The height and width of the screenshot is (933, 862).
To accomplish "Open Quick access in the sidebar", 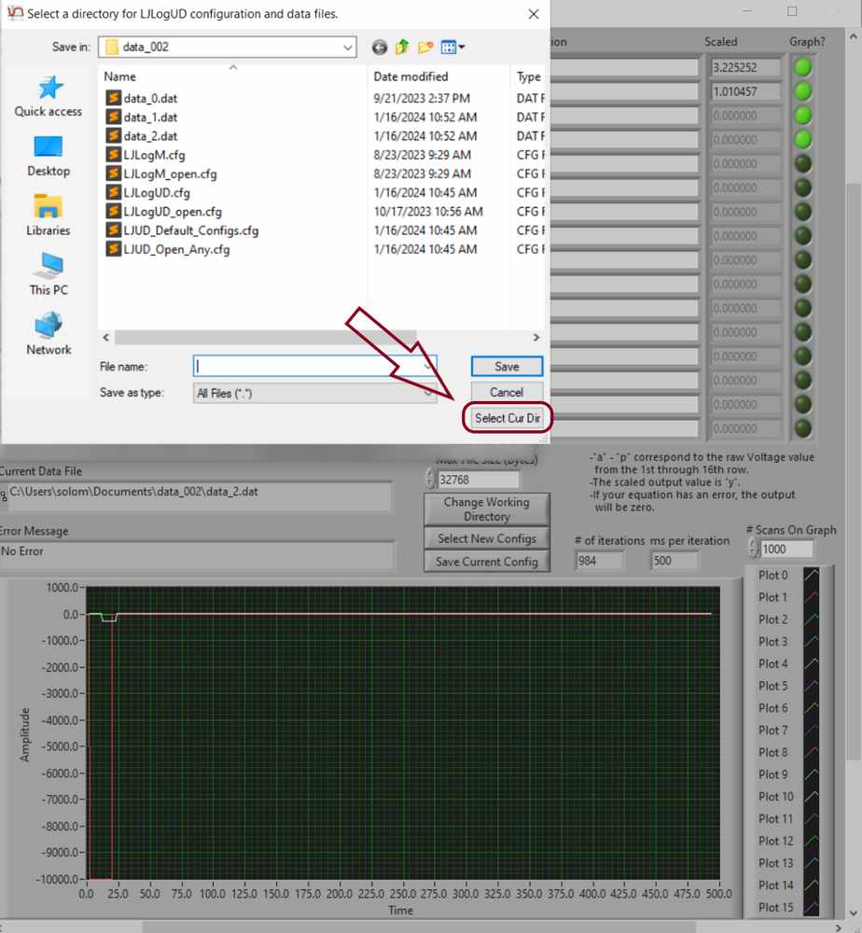I will 49,97.
